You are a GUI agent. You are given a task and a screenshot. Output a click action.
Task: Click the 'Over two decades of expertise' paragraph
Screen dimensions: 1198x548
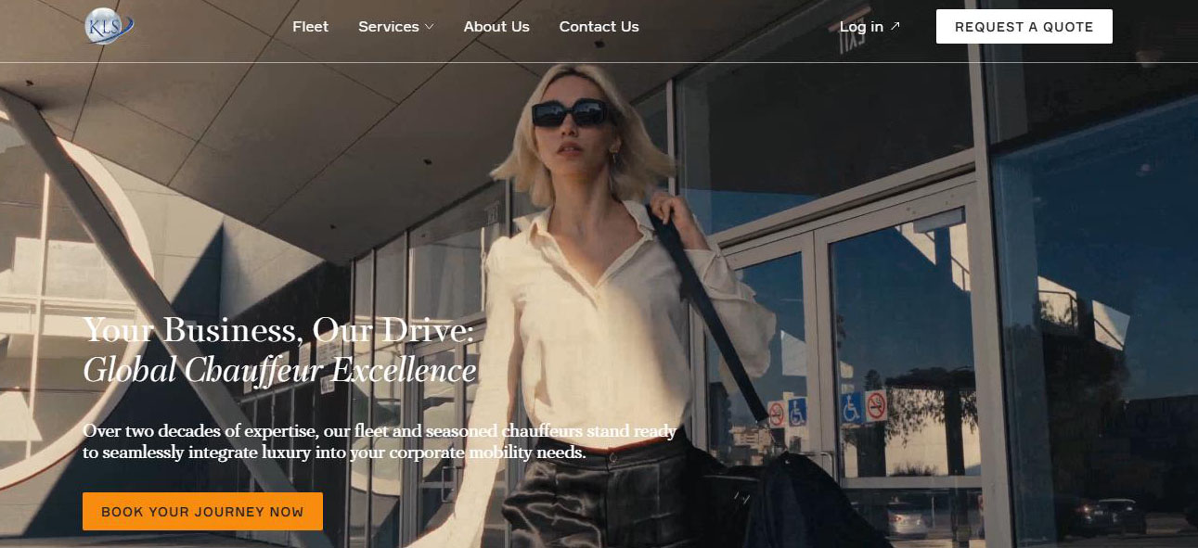379,442
